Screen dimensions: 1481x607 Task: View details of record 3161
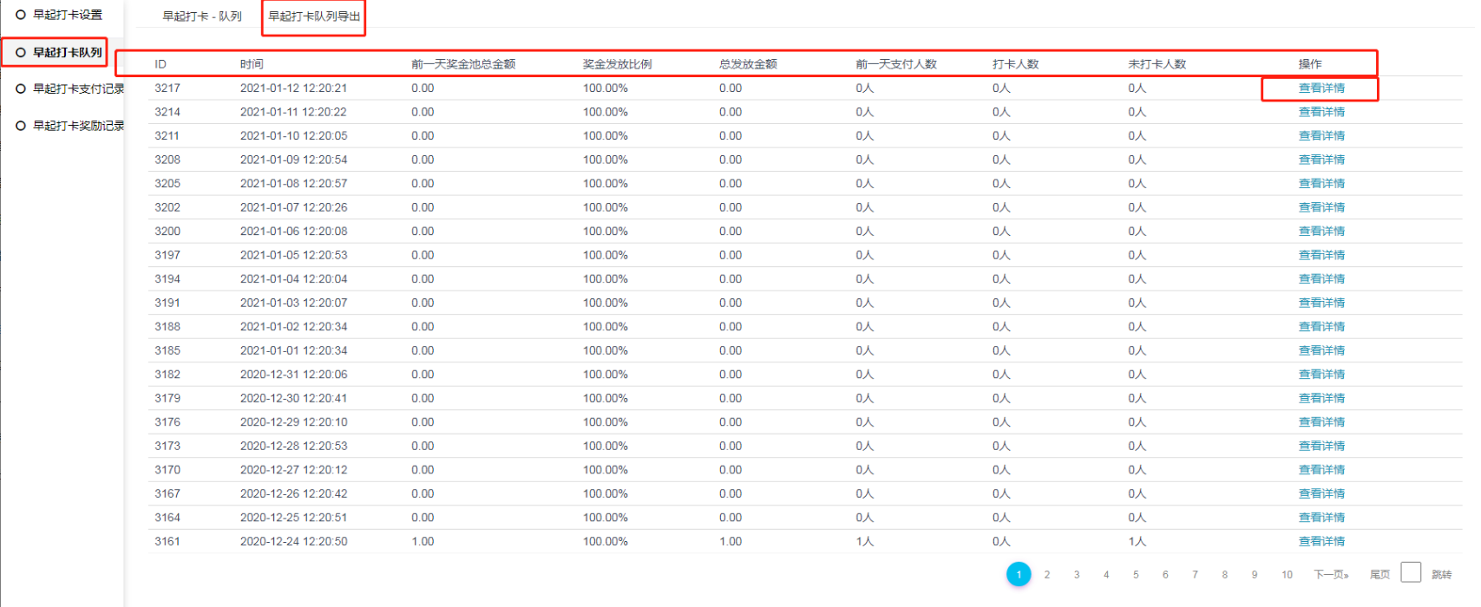point(1320,541)
